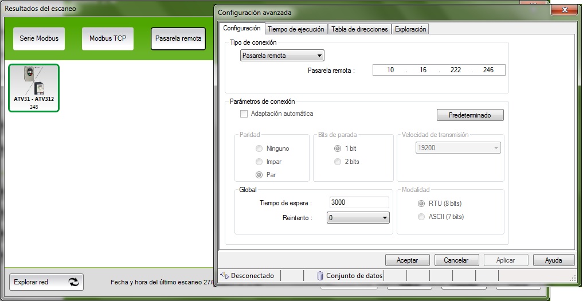Viewport: 583px width, 301px height.
Task: Click the Predeterminado button
Action: tap(470, 115)
